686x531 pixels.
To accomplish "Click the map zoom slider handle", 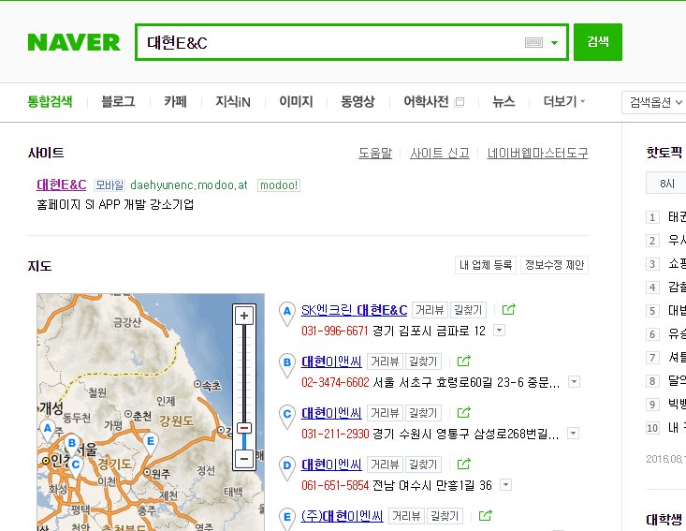I will [x=244, y=428].
